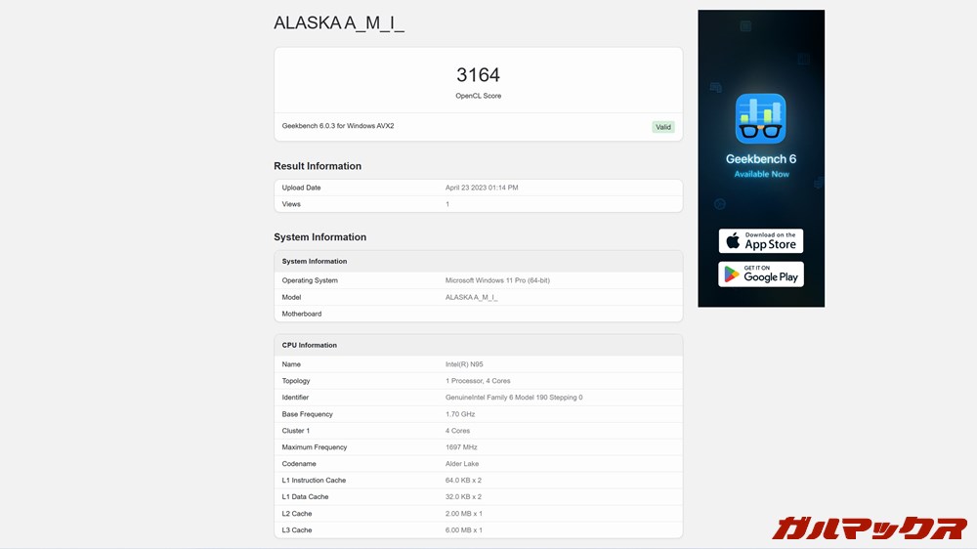Click the ALASKA A_M_I_ page heading
Screen dimensions: 977x549
pyautogui.click(x=338, y=23)
